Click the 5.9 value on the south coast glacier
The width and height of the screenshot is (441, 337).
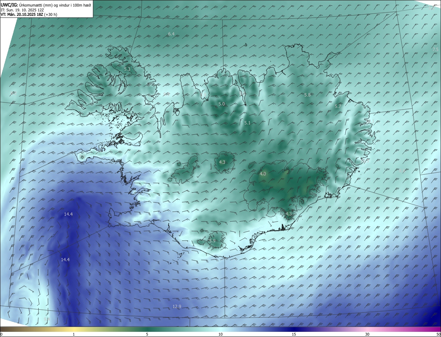212,241
